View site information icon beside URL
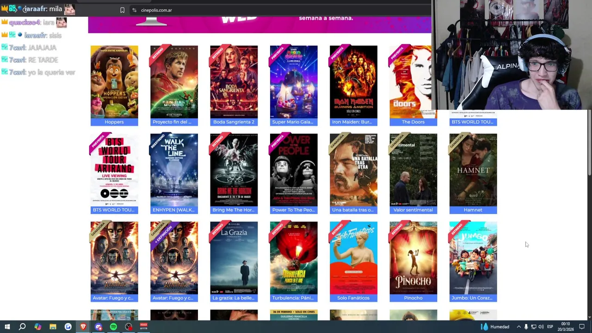 [134, 10]
